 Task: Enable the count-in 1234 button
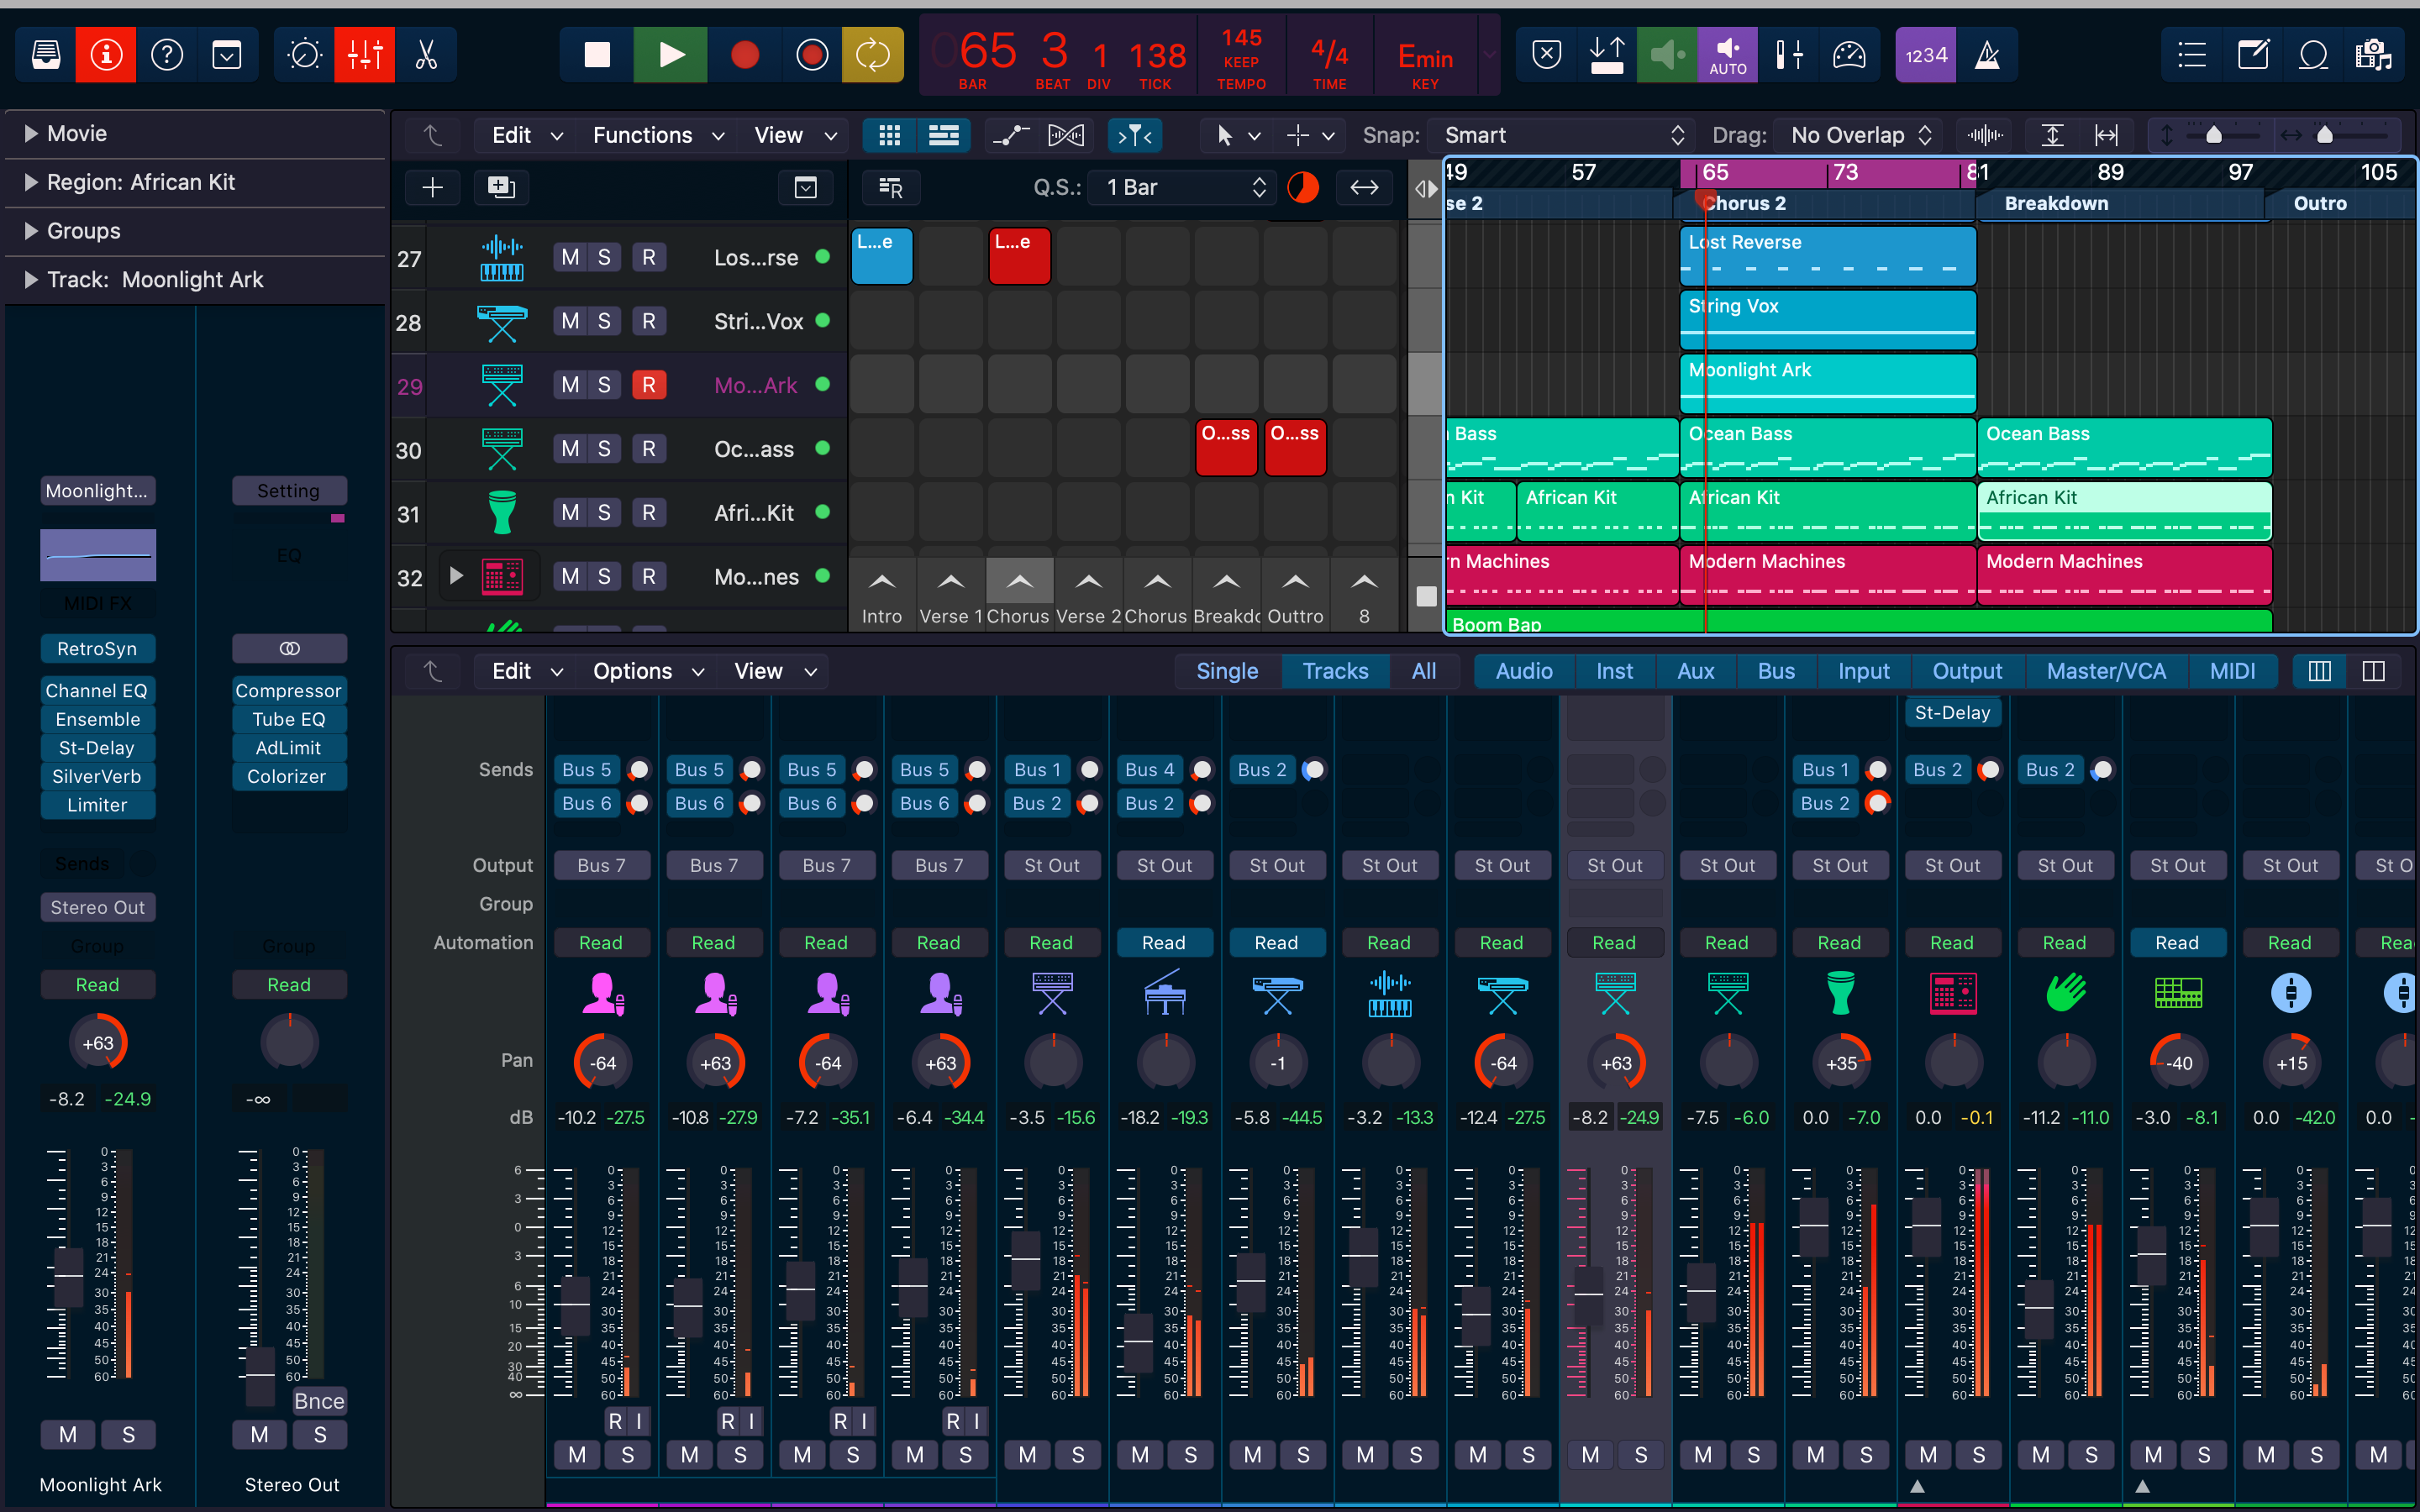[x=1925, y=55]
